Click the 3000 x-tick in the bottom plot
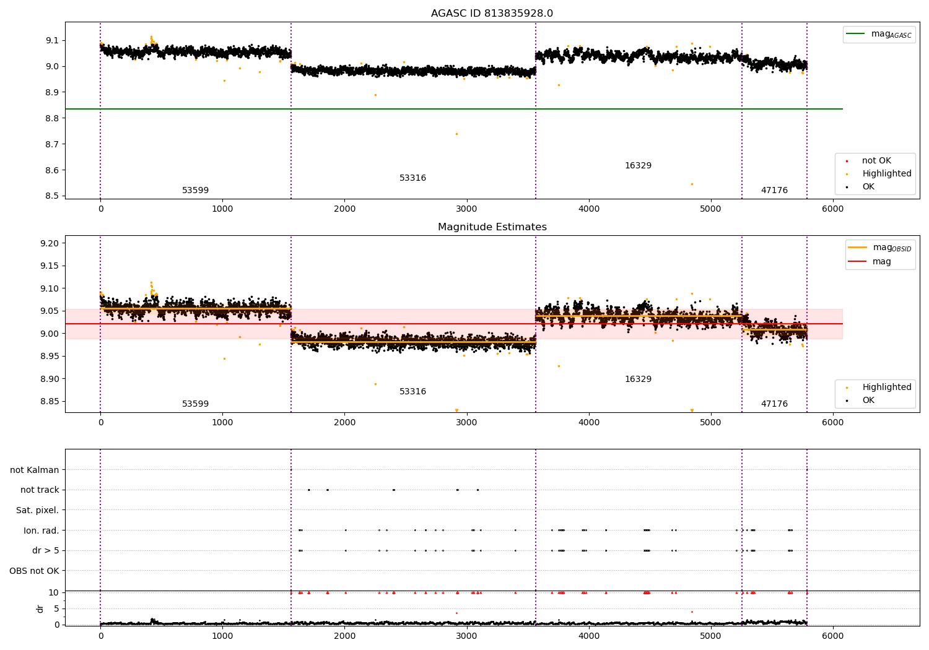 (466, 635)
